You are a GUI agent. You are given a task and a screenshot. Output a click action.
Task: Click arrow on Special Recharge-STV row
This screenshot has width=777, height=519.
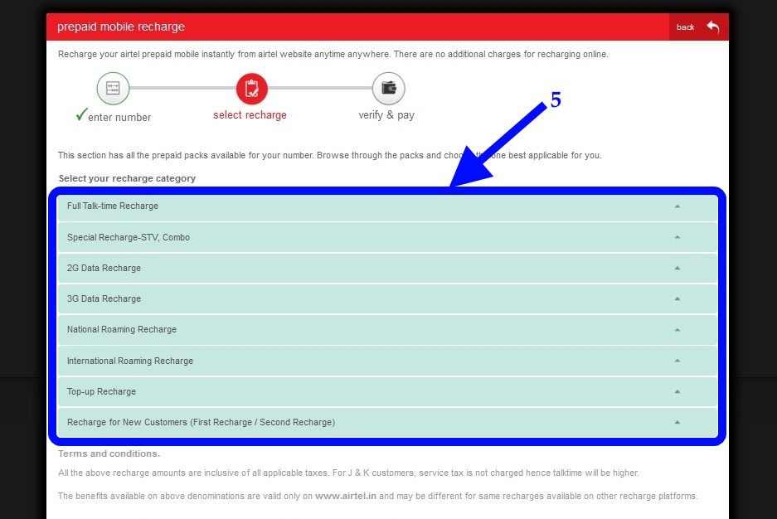[677, 237]
